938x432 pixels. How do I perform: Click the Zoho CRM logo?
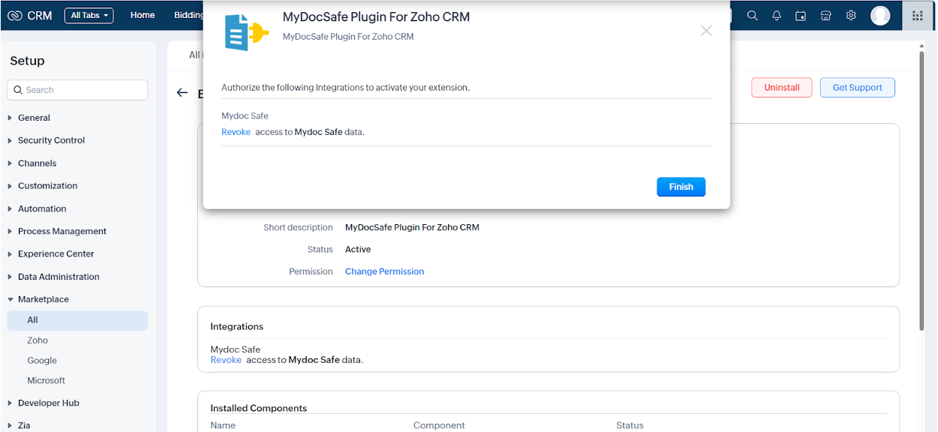(29, 14)
